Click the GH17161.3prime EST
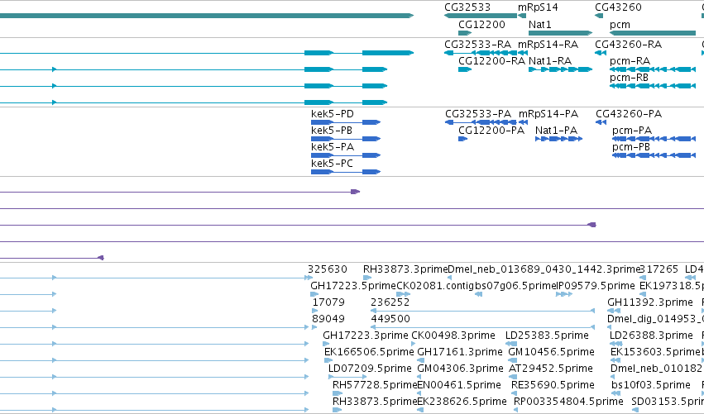Image resolution: width=704 pixels, height=414 pixels. click(x=421, y=360)
